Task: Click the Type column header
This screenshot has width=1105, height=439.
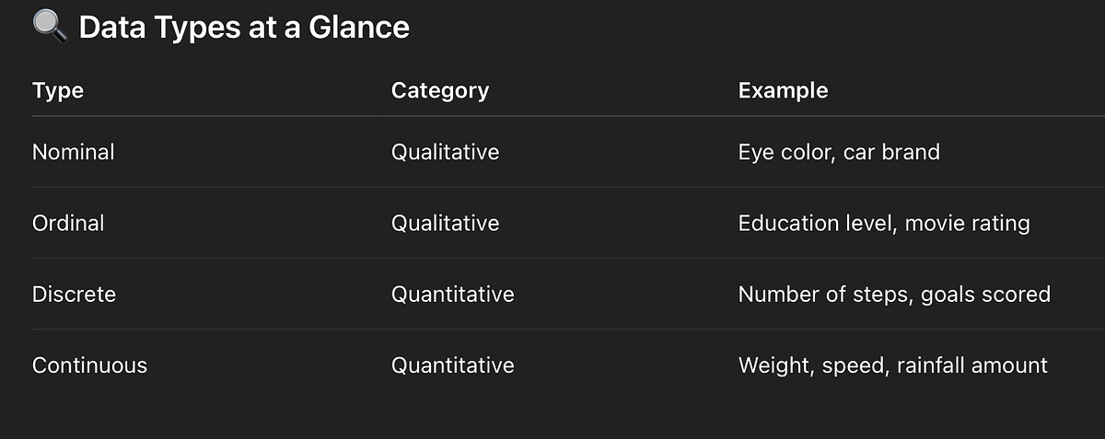Action: [x=58, y=90]
